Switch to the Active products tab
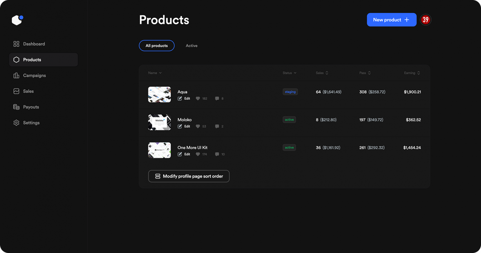 point(191,45)
